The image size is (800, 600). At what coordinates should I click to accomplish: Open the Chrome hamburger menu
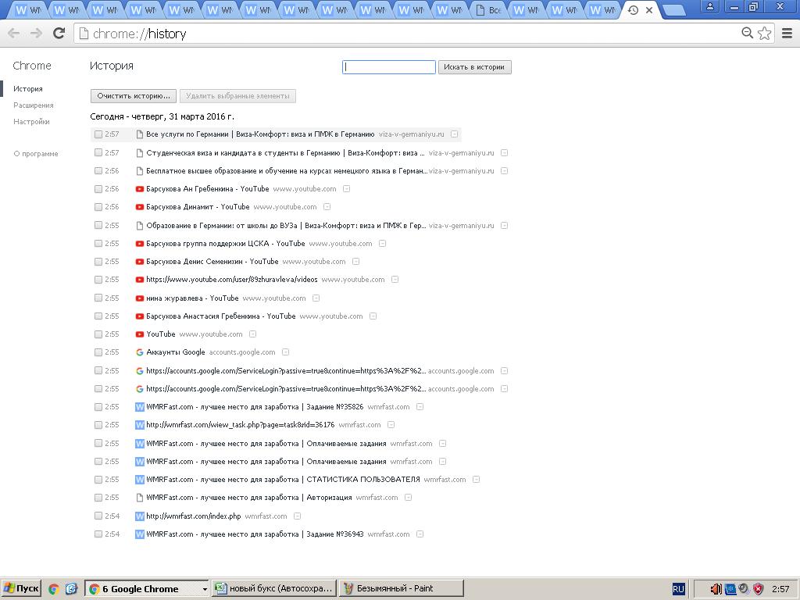[x=787, y=33]
